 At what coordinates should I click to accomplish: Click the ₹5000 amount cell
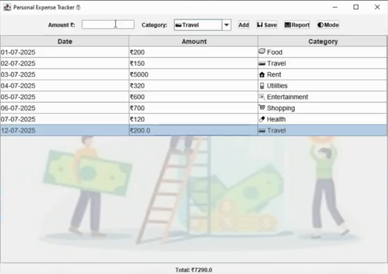point(193,75)
